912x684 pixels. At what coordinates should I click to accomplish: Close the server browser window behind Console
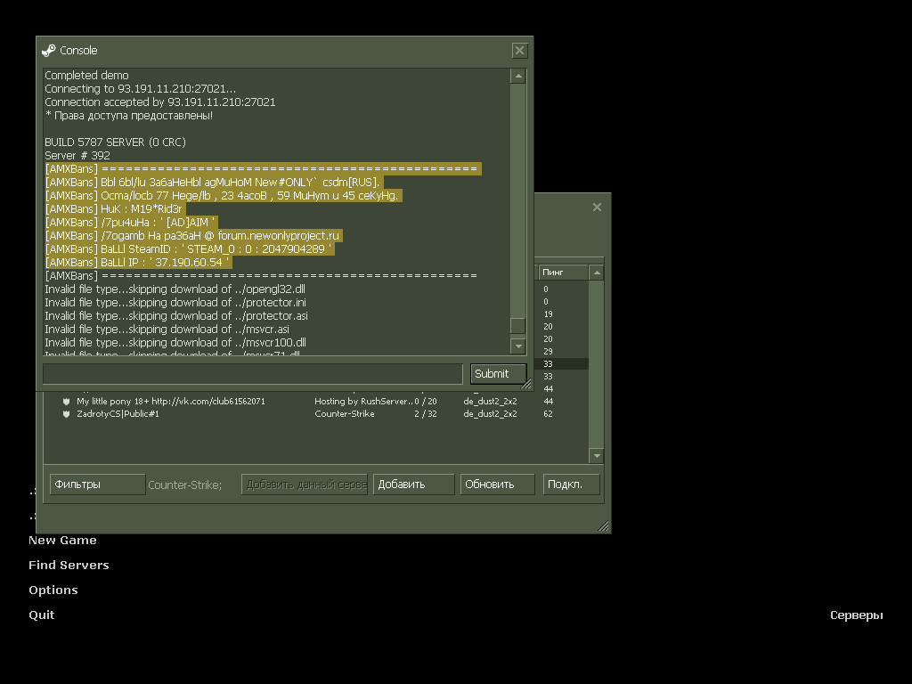[x=597, y=207]
